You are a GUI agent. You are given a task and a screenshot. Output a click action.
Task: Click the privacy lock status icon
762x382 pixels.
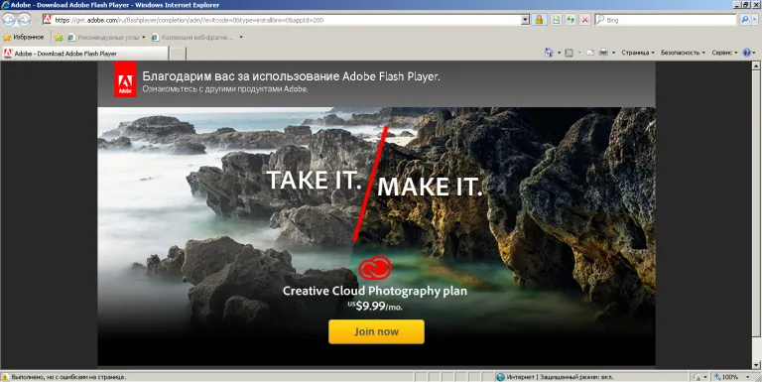tap(697, 377)
